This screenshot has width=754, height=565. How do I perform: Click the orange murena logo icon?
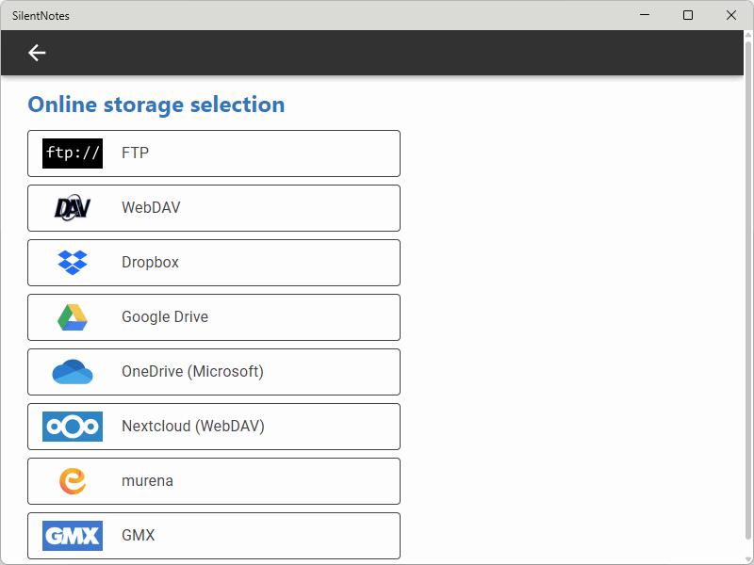(73, 481)
